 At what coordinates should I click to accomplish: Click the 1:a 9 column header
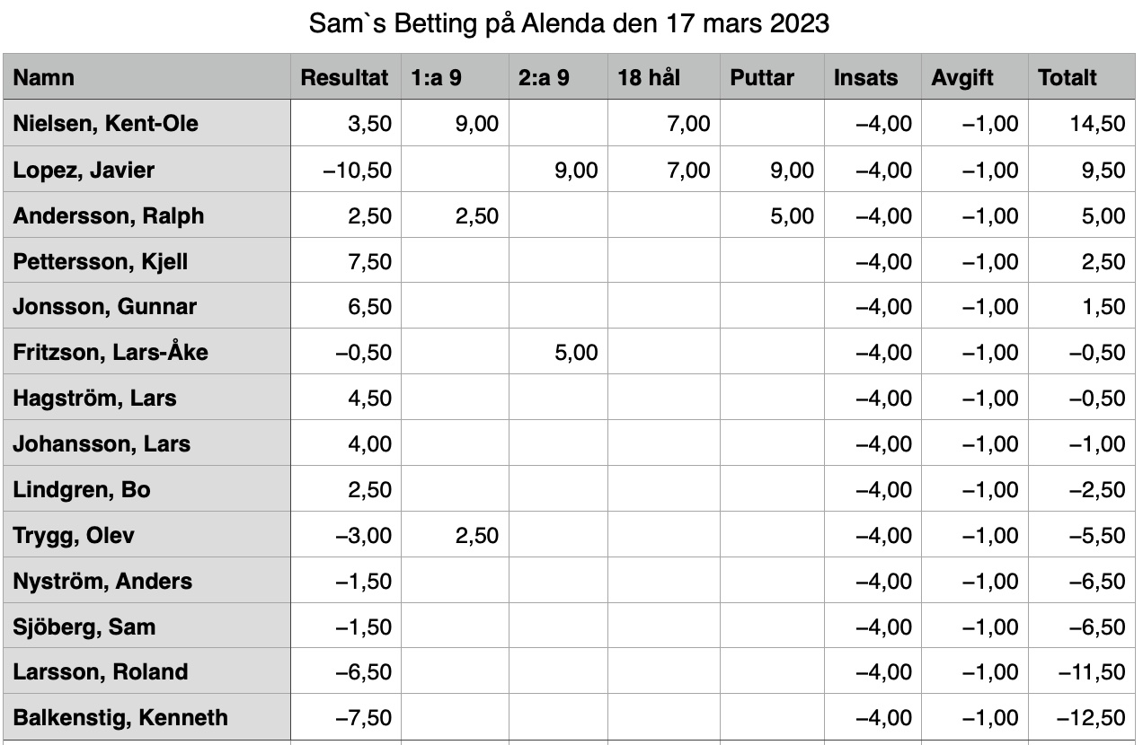point(455,77)
